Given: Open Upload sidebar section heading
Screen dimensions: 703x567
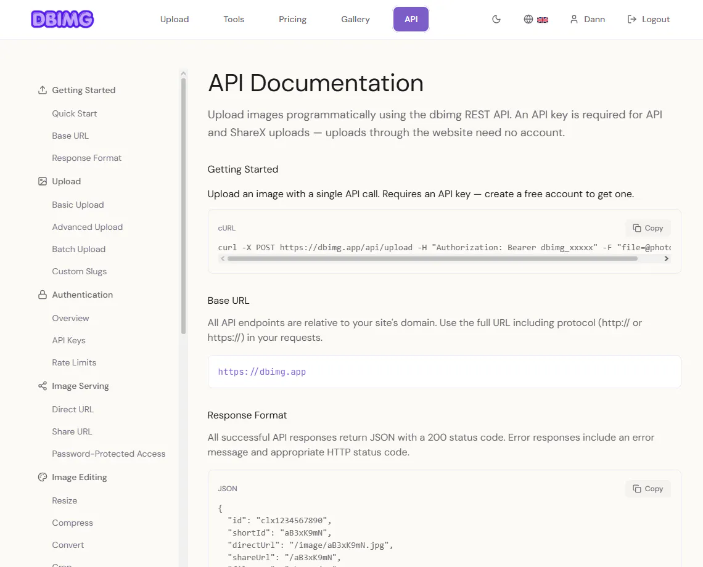Looking at the screenshot, I should (67, 182).
